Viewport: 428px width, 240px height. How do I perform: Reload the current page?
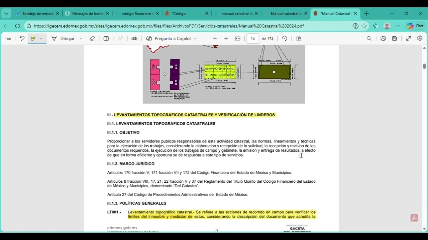click(17, 26)
